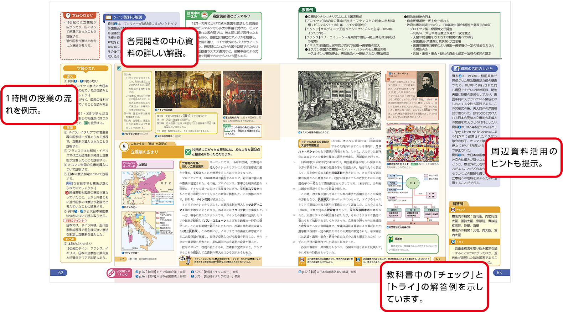Click the circled number 5 beside 立憲制の広まり
Screen dimensions: 563x312
124,146
